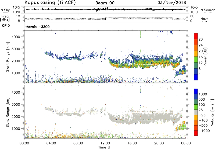Click the frequency step-down near 22:00 UT
Image resolution: width=215 pixels, height=149 pixels.
(173, 19)
